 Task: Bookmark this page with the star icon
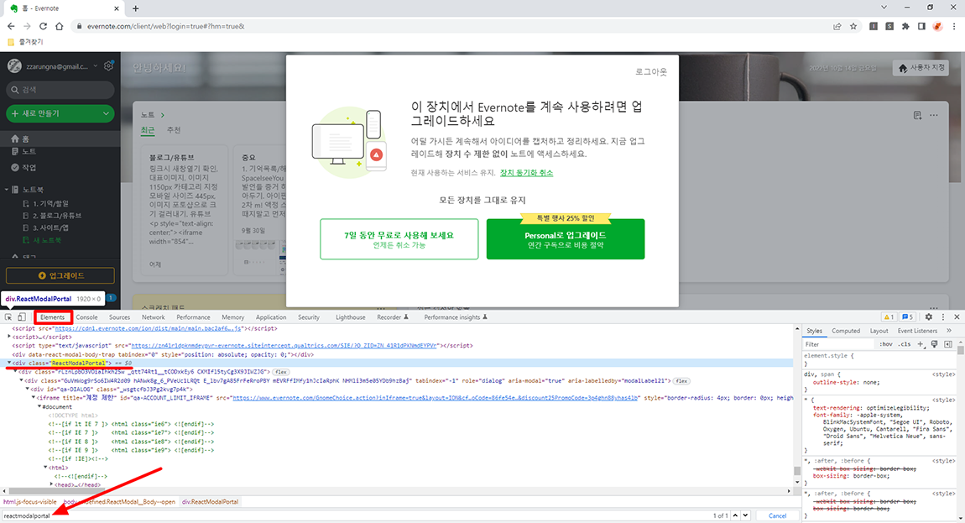(x=853, y=27)
